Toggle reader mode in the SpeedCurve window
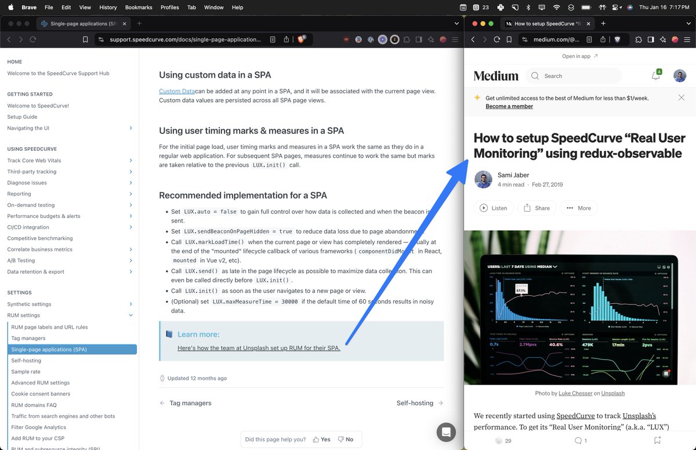This screenshot has width=696, height=450. coord(273,39)
